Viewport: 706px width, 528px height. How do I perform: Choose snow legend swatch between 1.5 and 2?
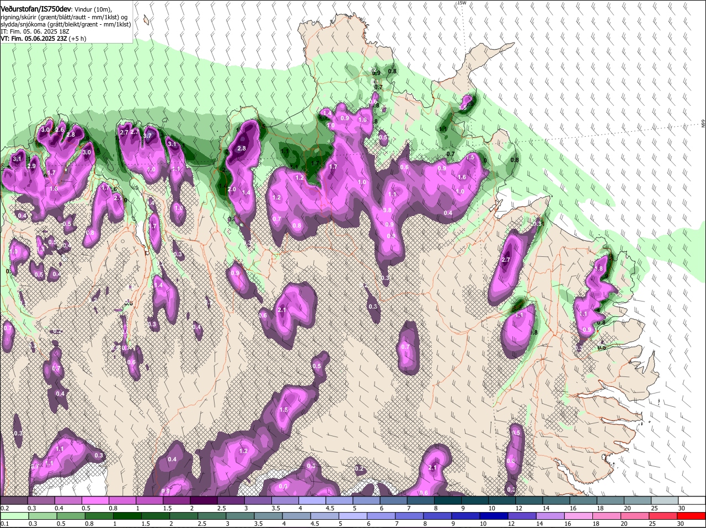(x=178, y=500)
